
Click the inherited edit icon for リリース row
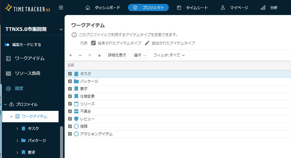click(x=70, y=104)
